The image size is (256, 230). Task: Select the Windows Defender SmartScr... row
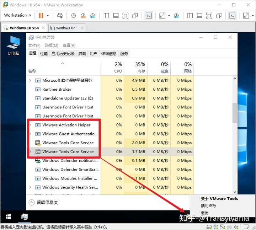110,170
